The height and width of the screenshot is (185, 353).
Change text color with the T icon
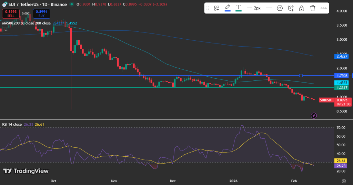239,8
